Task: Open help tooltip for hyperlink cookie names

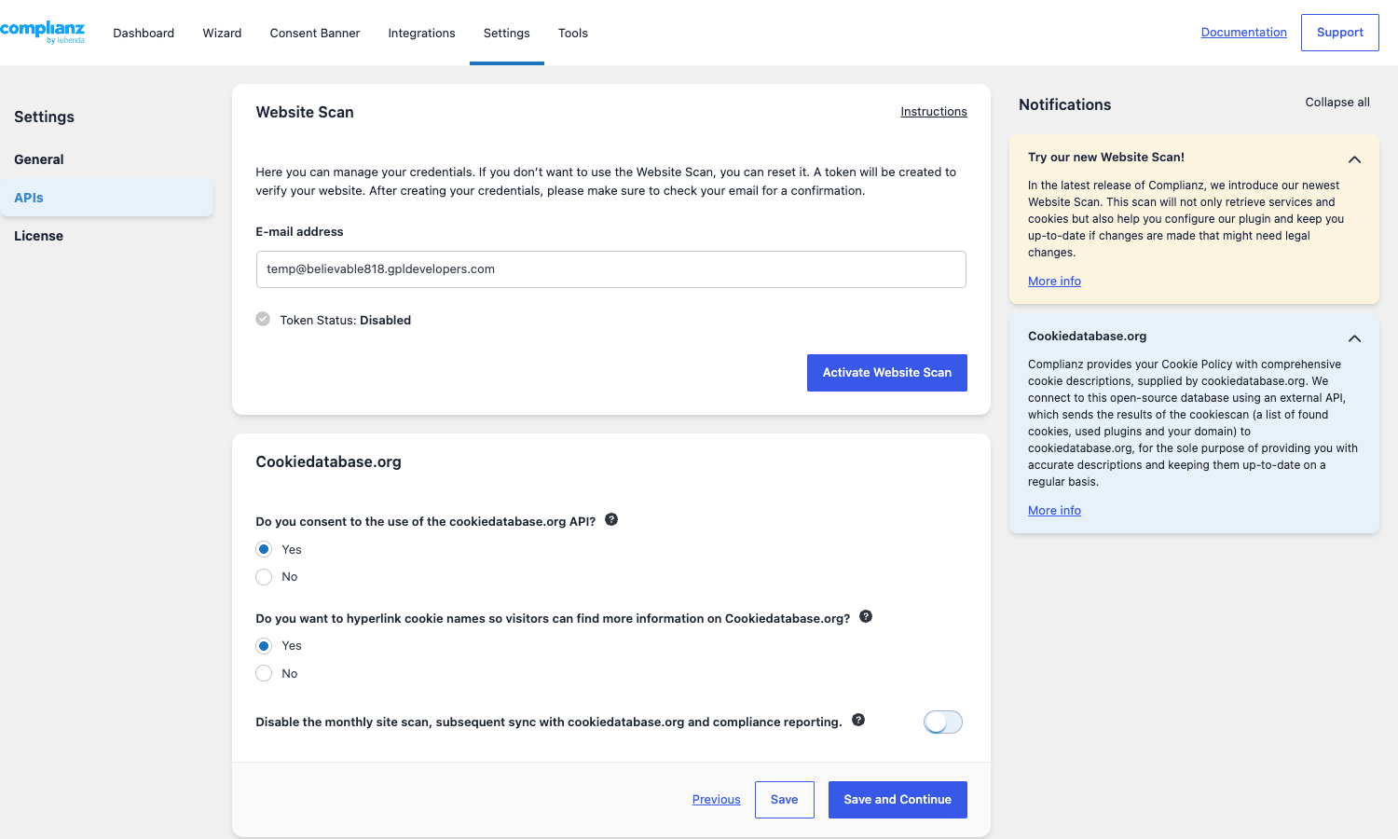Action: pyautogui.click(x=866, y=616)
